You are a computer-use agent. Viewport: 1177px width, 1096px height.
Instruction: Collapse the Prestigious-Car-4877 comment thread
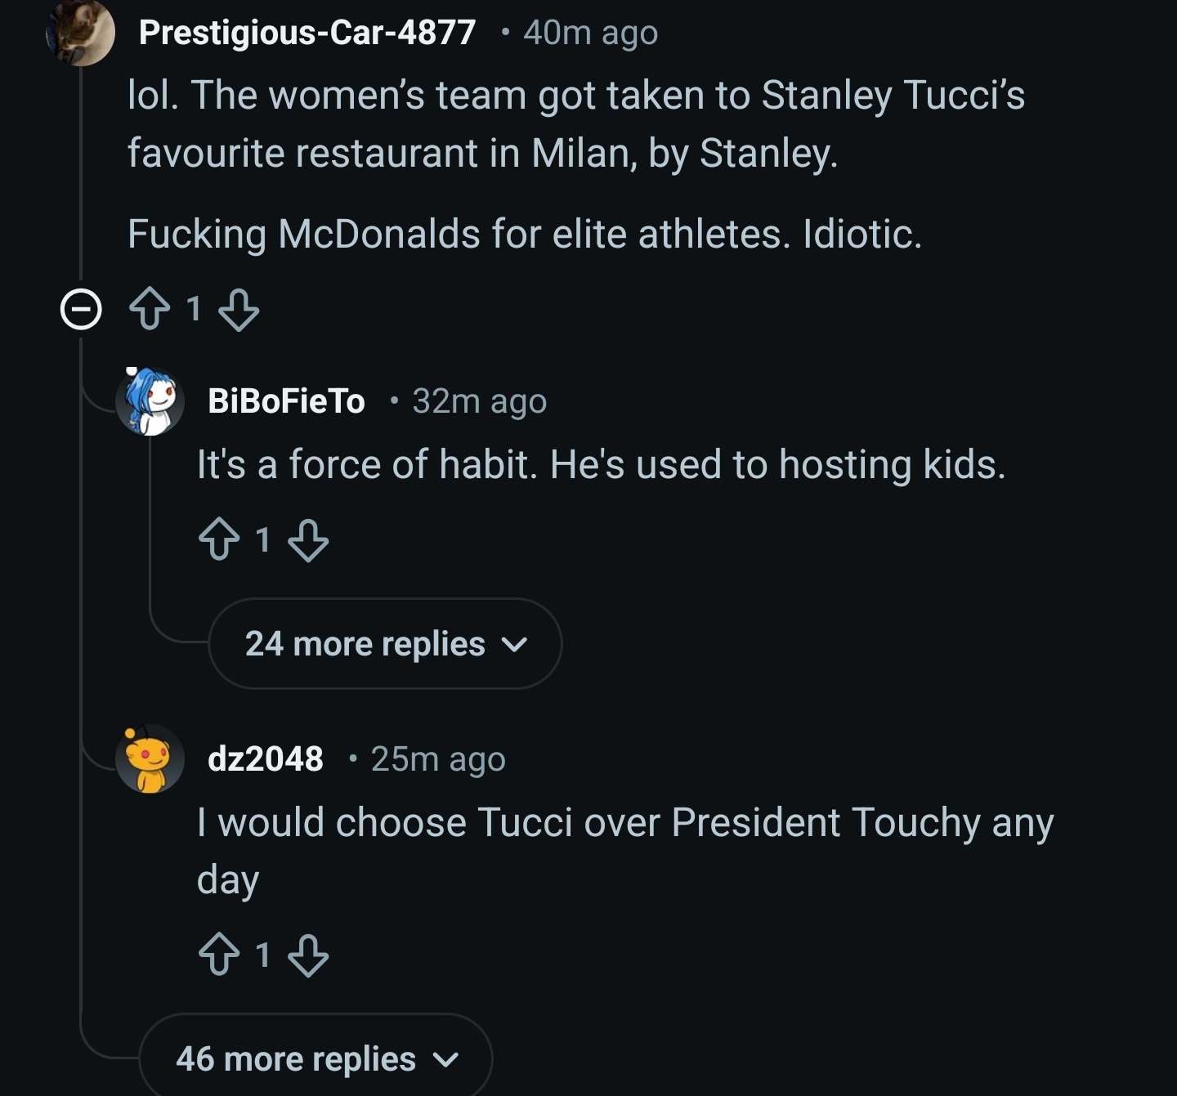81,310
